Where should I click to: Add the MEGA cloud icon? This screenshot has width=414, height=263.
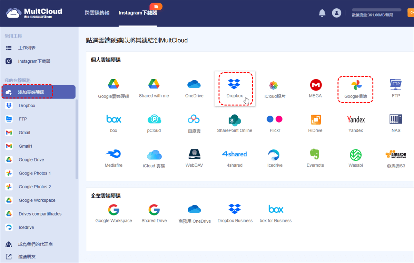315,85
